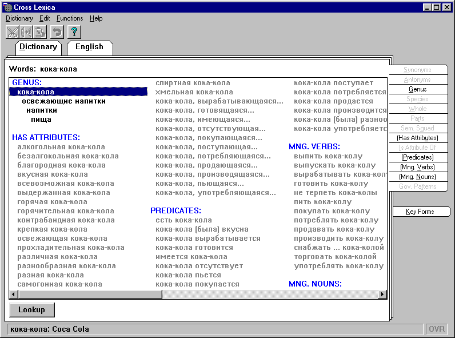
Task: Click the GENUS: section heading
Action: click(27, 82)
